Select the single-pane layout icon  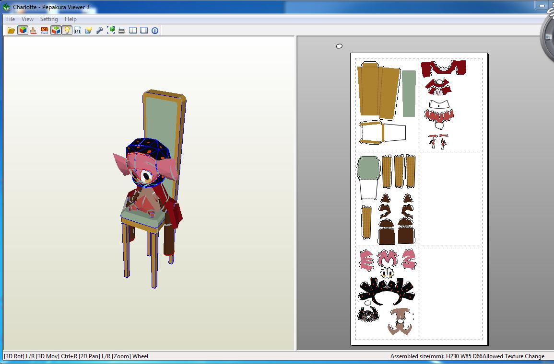(x=144, y=30)
